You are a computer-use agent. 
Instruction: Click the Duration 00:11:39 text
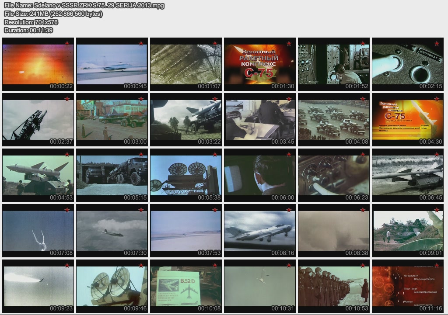click(28, 30)
